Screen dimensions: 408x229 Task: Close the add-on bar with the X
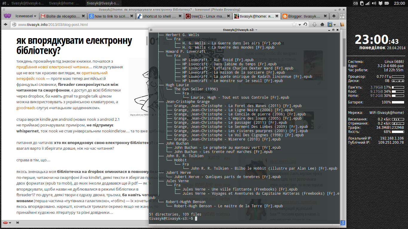pyautogui.click(x=18, y=223)
